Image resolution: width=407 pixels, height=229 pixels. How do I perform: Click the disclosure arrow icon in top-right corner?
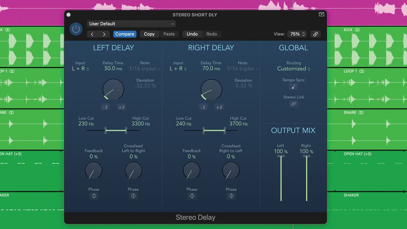tap(321, 14)
